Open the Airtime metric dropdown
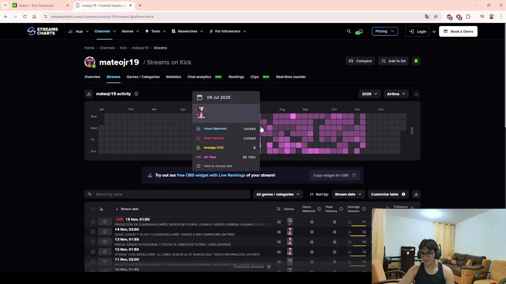The image size is (506, 284). pos(396,94)
